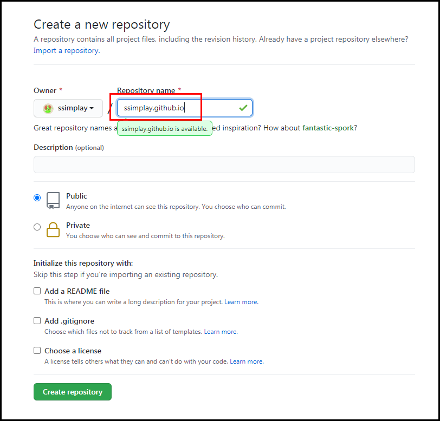Click the 'Public' label text
The height and width of the screenshot is (421, 440).
click(76, 196)
